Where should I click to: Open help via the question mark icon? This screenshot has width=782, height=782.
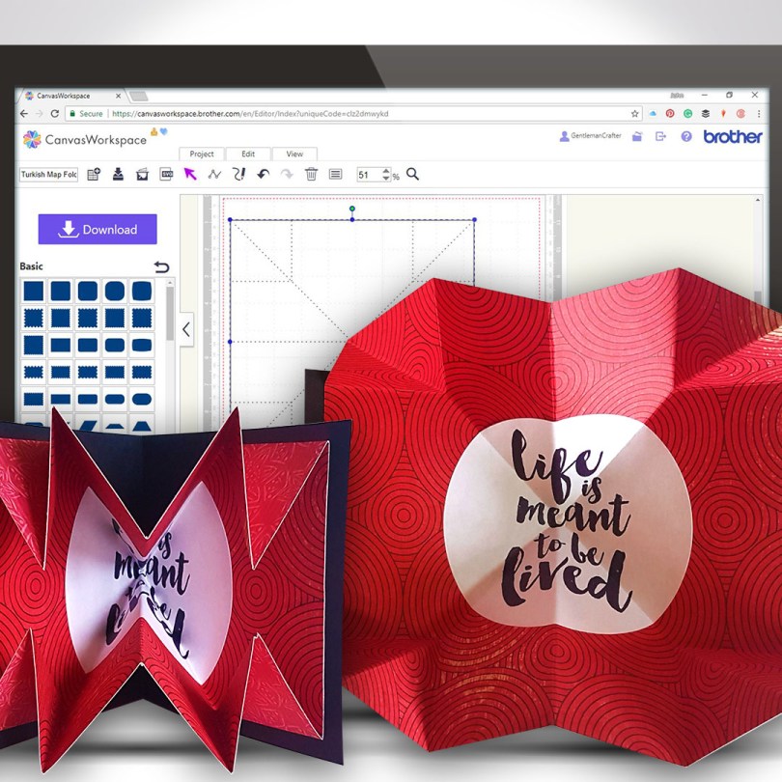click(x=684, y=136)
